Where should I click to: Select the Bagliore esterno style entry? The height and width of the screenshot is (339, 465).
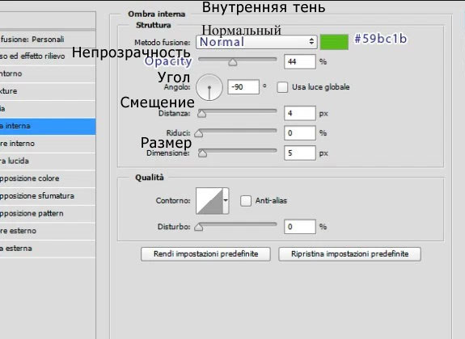(x=48, y=231)
